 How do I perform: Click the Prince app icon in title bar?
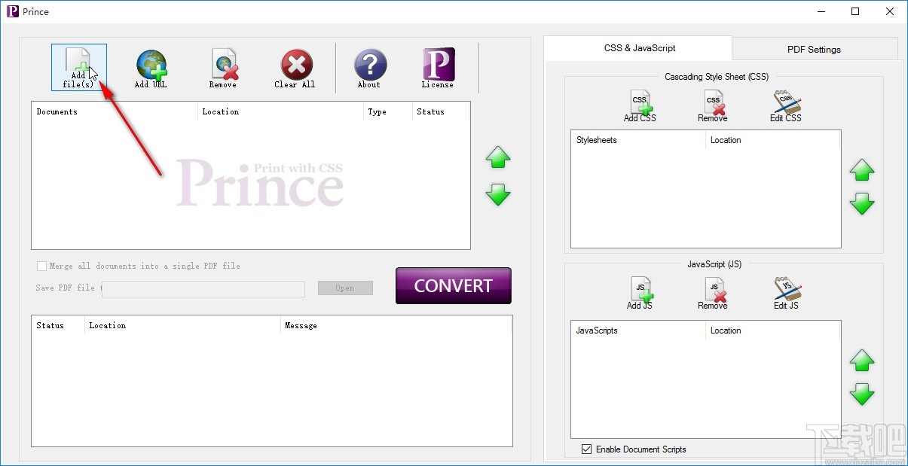tap(12, 11)
